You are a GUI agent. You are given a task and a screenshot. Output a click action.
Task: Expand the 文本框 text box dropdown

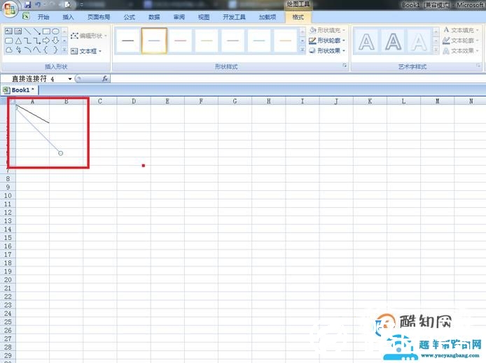[x=87, y=51]
